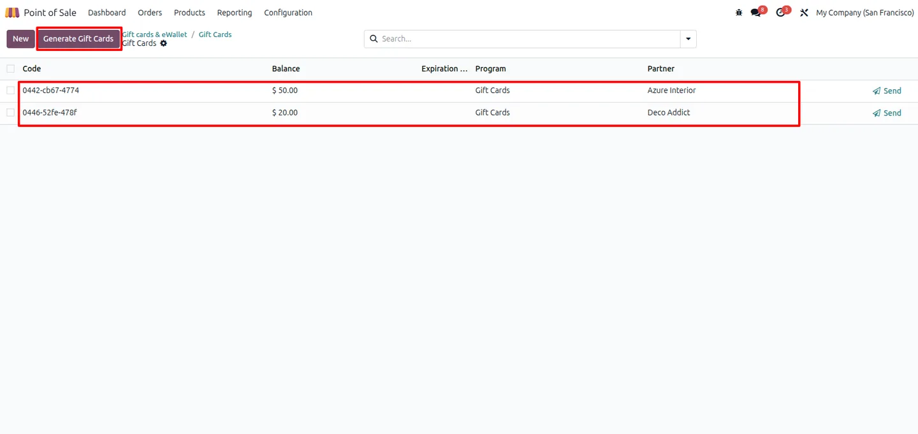Sort by the Expiration column header

[444, 69]
